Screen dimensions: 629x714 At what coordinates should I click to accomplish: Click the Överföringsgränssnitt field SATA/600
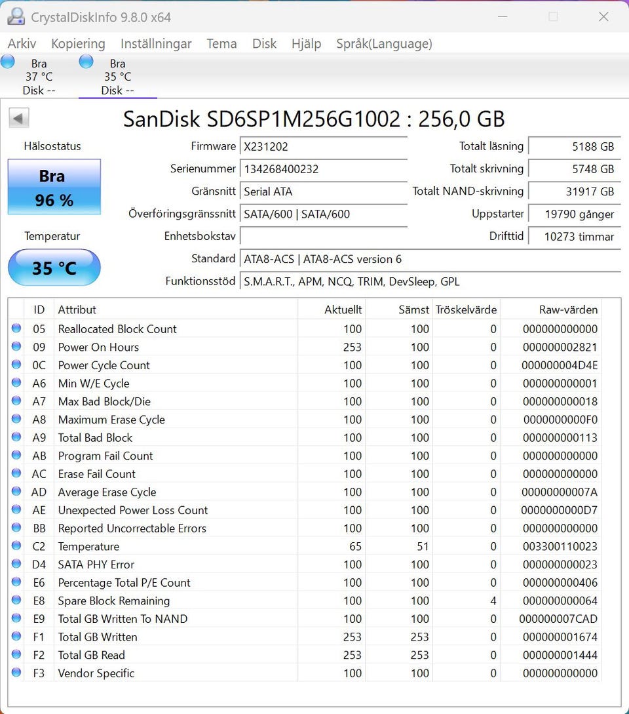(323, 214)
